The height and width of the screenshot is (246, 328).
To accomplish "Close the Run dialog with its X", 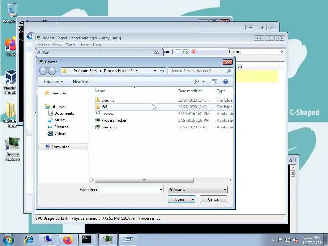I will coord(157,52).
